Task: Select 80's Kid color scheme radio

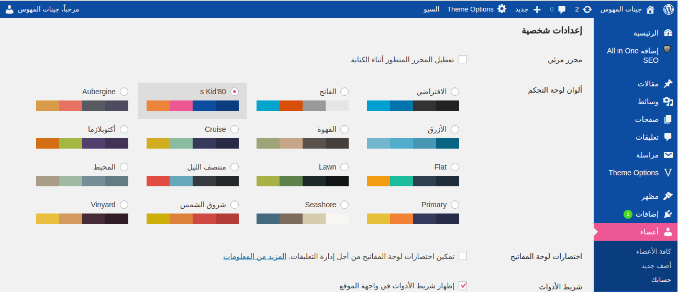Action: click(x=235, y=92)
